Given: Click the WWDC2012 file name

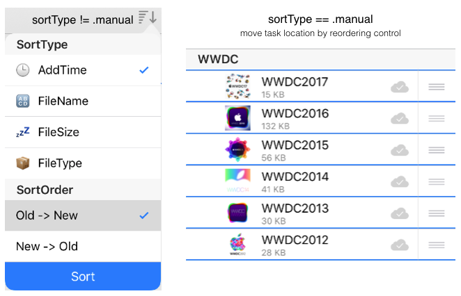Looking at the screenshot, I should [x=295, y=240].
